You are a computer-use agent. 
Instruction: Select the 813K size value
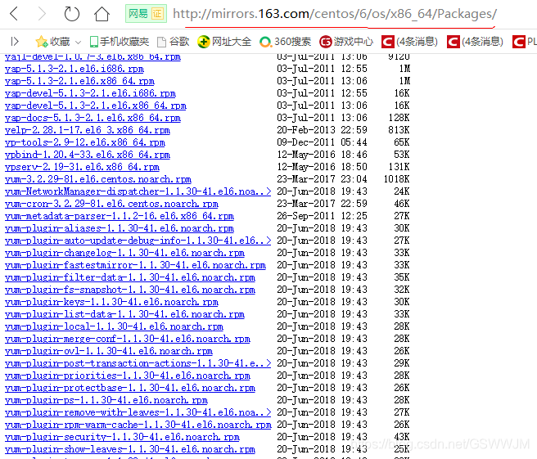coord(399,130)
